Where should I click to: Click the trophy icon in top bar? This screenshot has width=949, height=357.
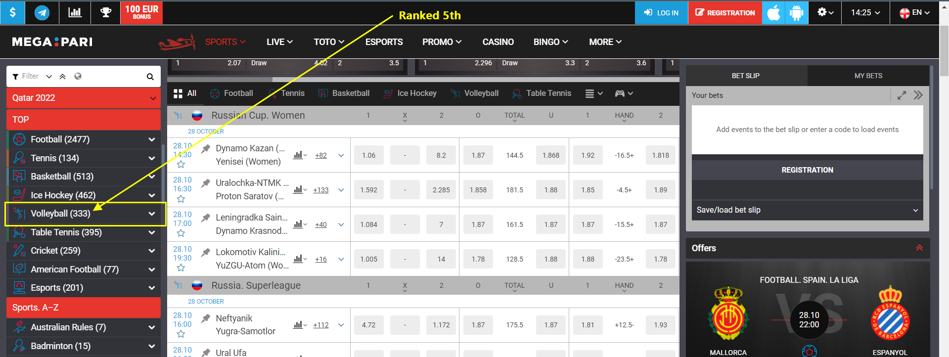point(105,12)
